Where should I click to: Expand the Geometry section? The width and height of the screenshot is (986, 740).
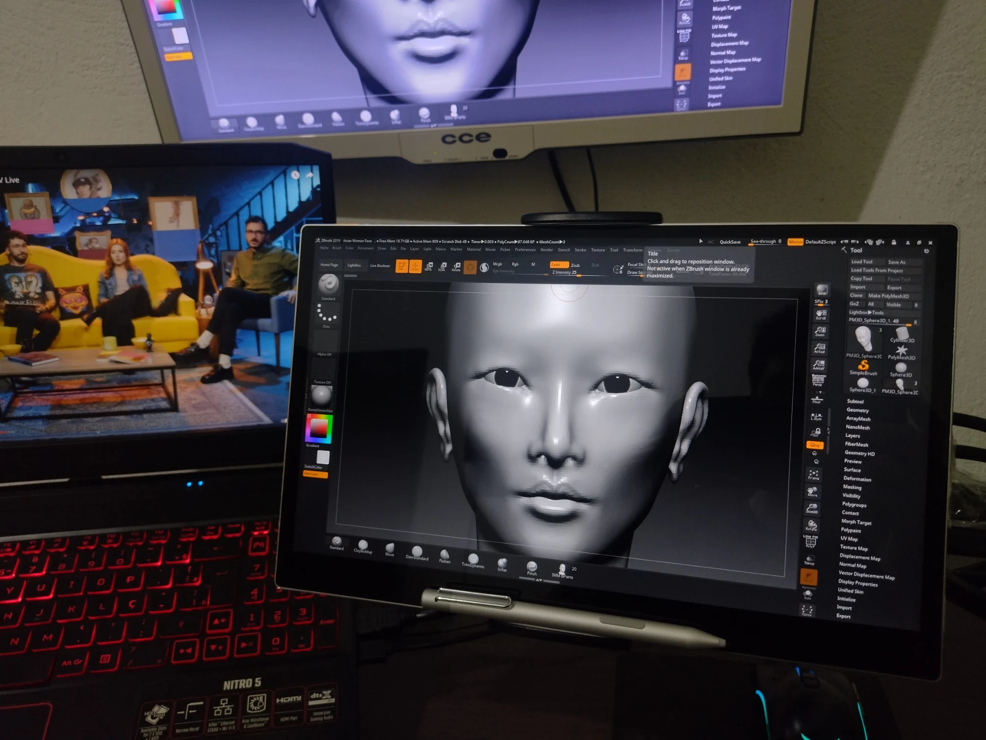[x=857, y=410]
